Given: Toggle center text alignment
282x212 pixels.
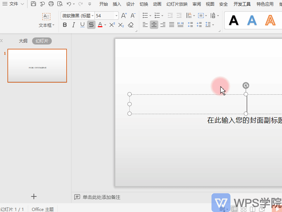Looking at the screenshot, I should [x=154, y=25].
